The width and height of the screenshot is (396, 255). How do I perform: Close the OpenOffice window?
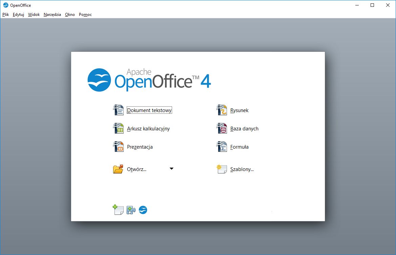coord(388,5)
